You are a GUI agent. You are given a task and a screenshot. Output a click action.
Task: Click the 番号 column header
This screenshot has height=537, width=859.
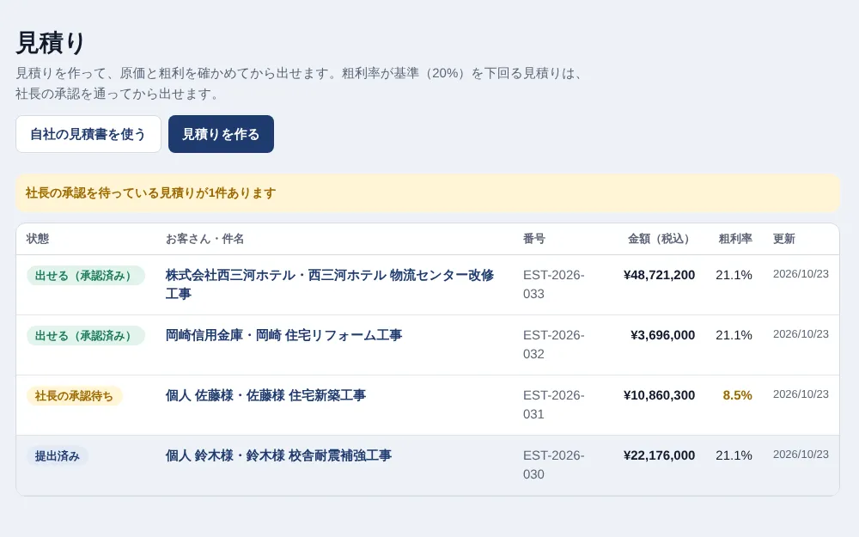click(534, 238)
